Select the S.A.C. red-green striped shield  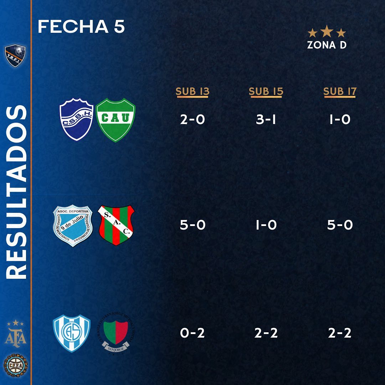116,225
